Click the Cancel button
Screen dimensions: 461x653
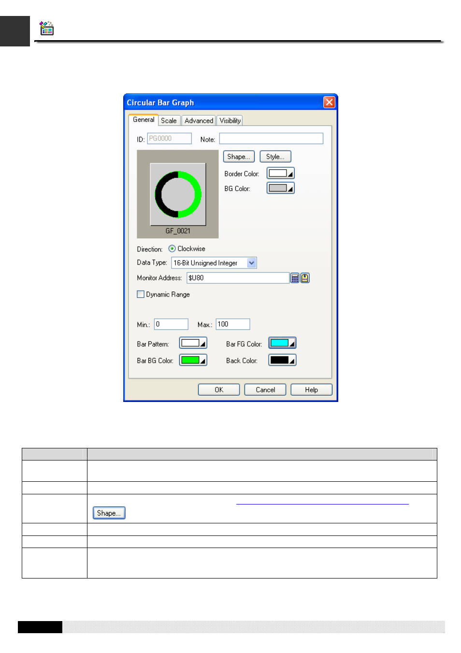point(265,390)
